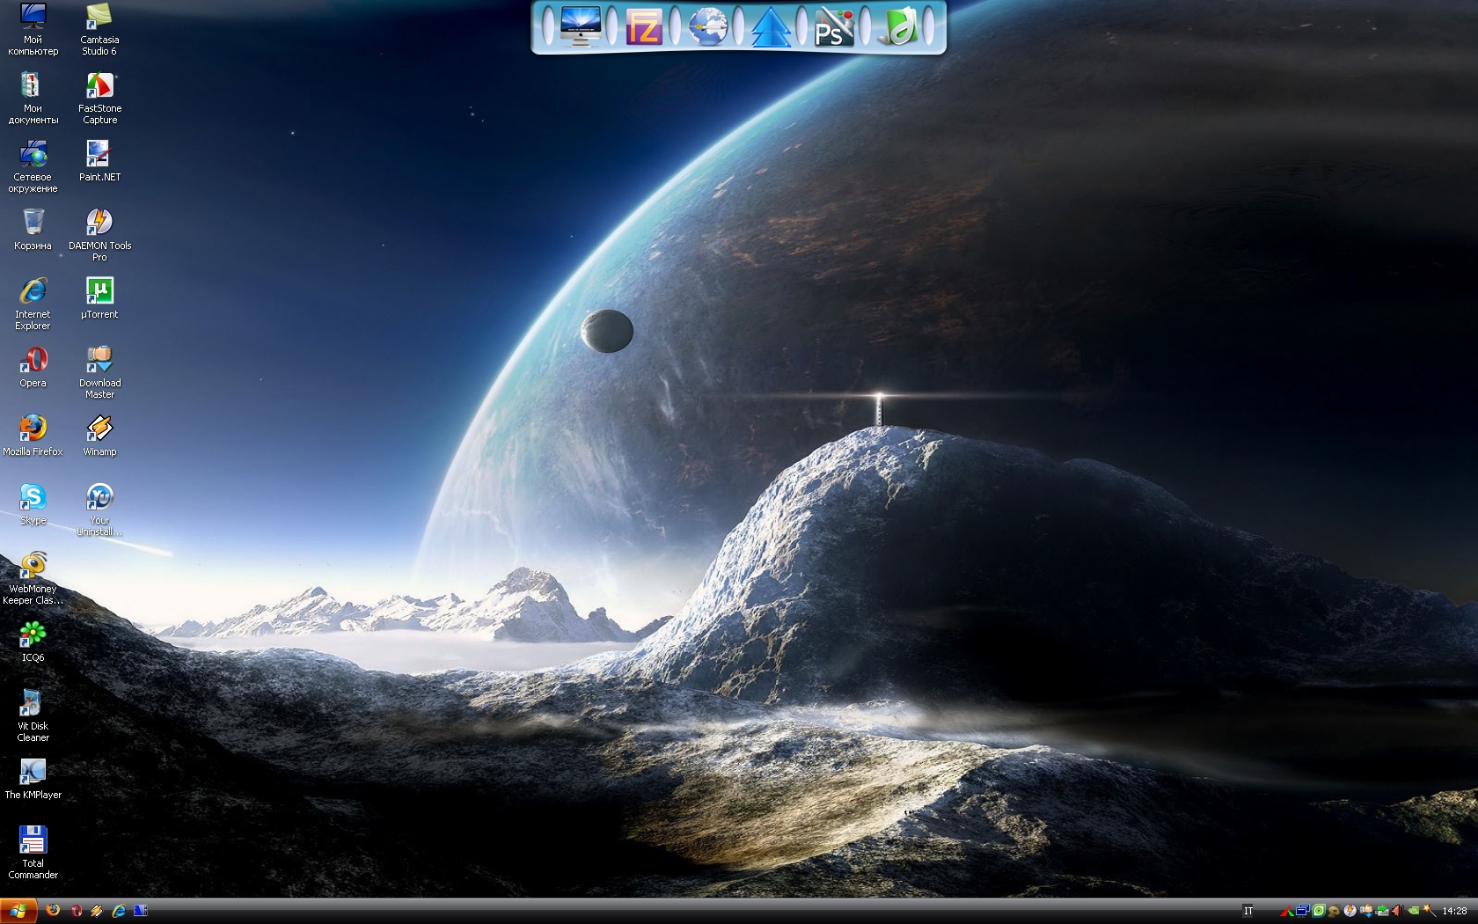Launch Internet Explorer from the Quick Launch bar
This screenshot has height=924, width=1478.
pos(119,911)
